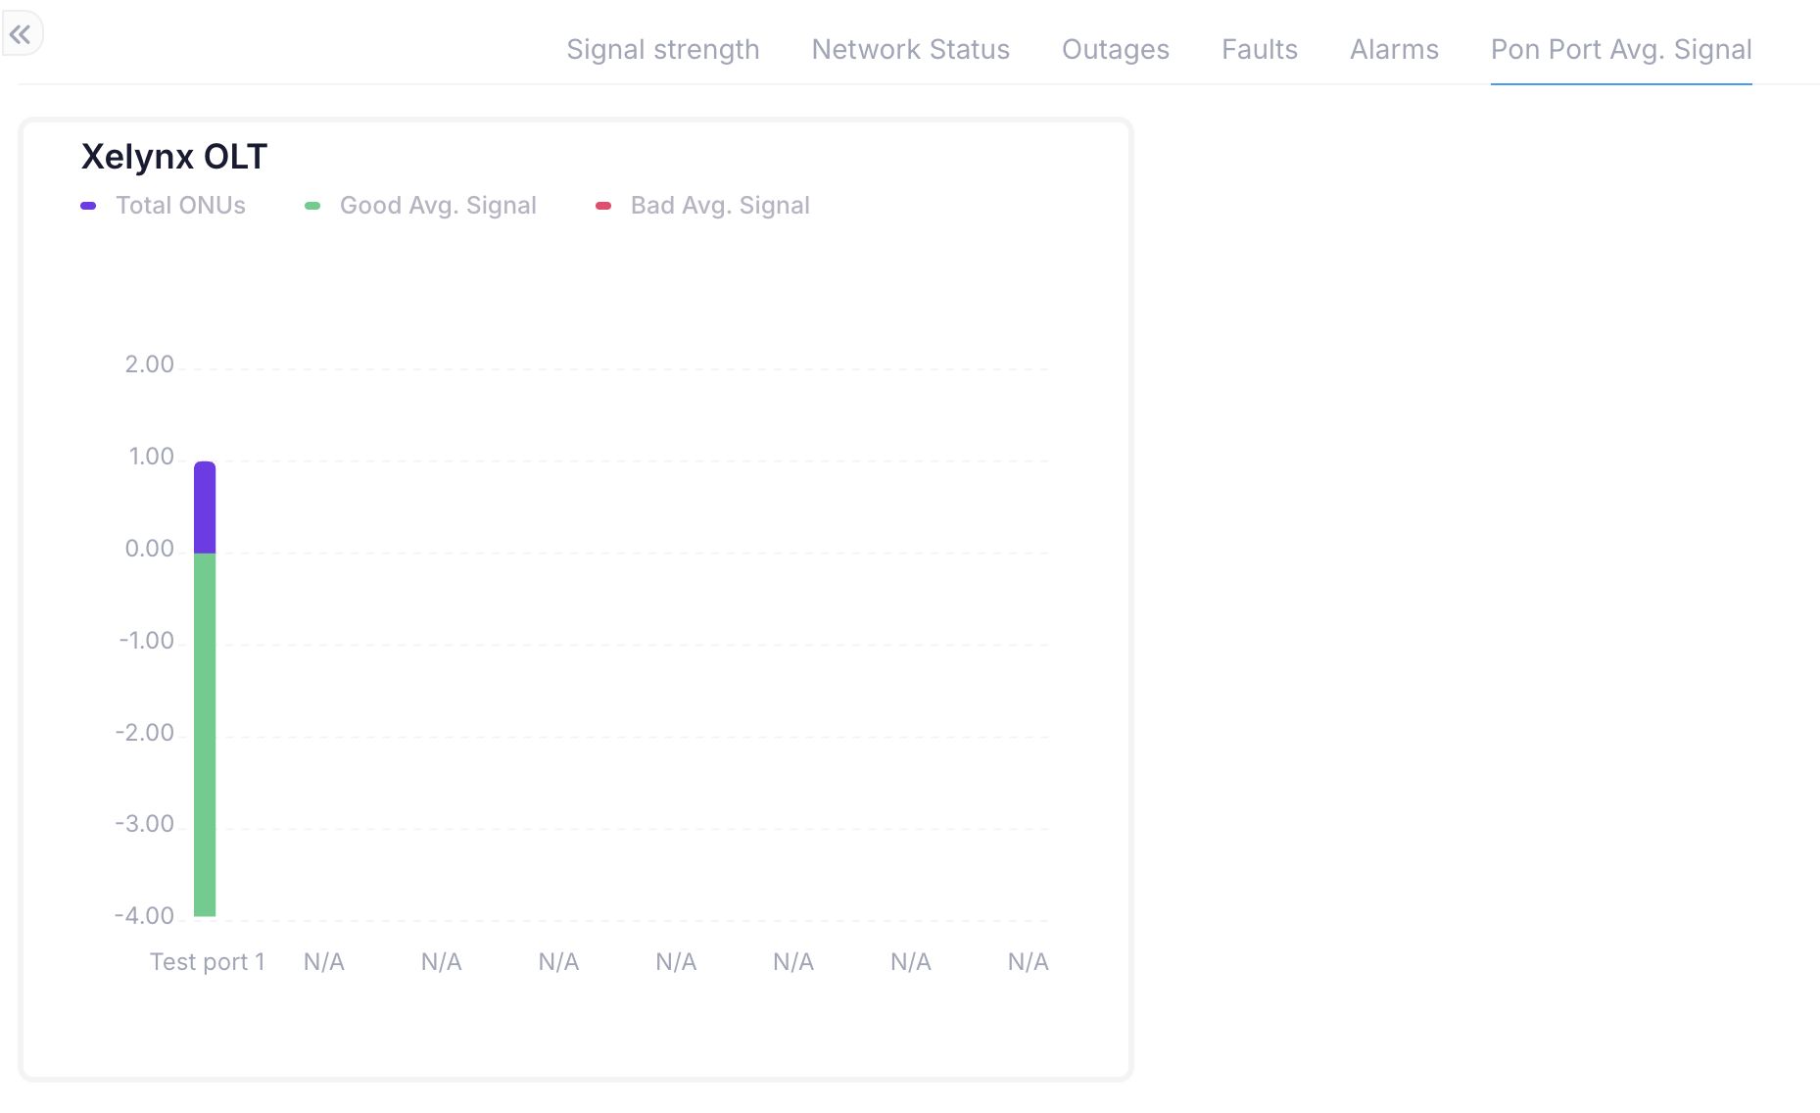Click the green Good Avg. Signal bar
The image size is (1820, 1113).
[x=205, y=735]
